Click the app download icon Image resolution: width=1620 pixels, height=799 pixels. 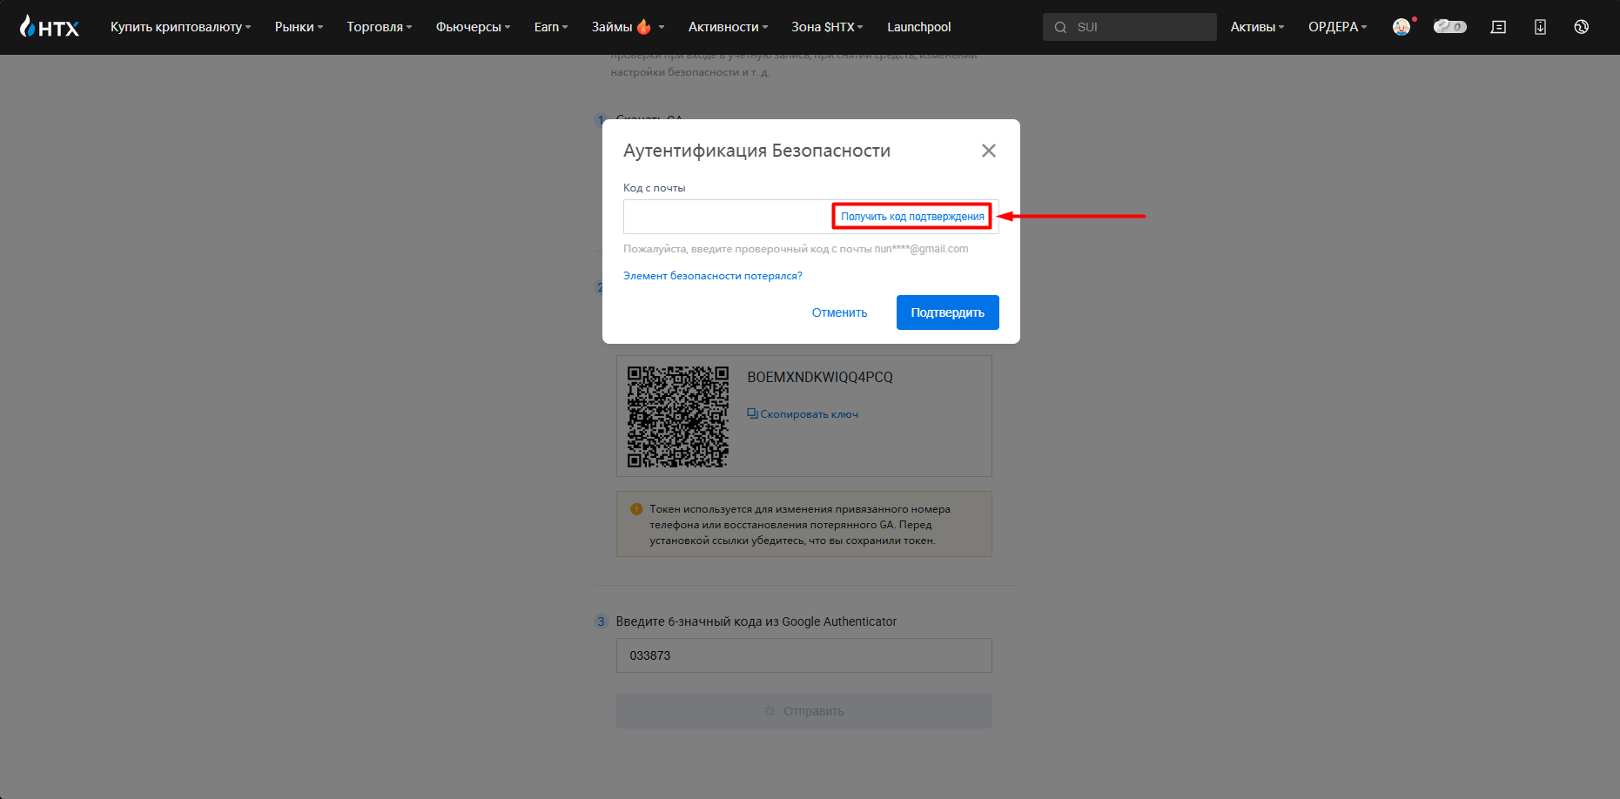coord(1540,27)
